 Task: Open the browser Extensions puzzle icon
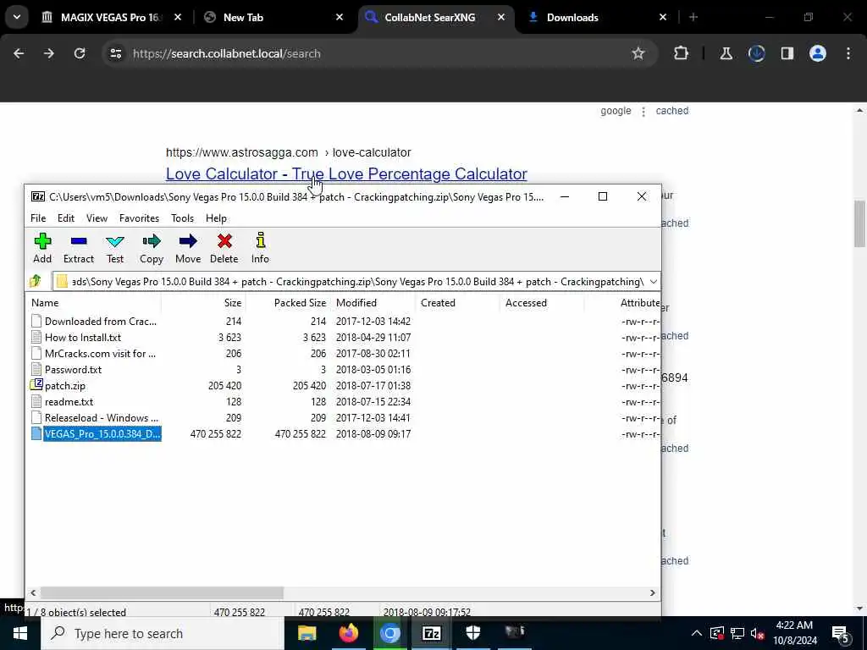pos(682,53)
